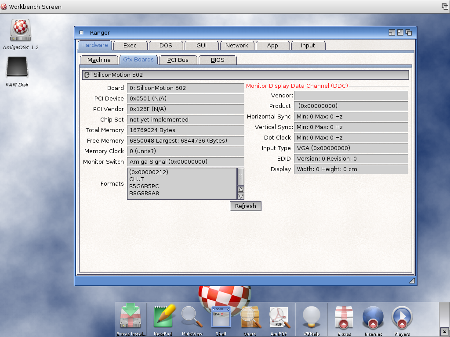Switch to the Input tab
The image size is (450, 337).
pos(308,45)
